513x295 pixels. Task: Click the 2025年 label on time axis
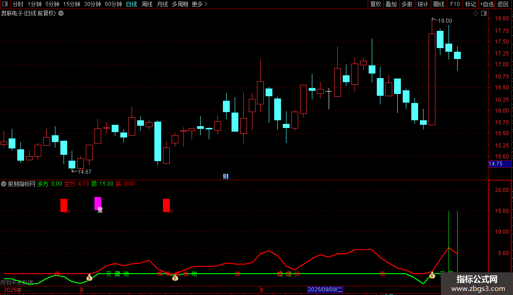13,290
